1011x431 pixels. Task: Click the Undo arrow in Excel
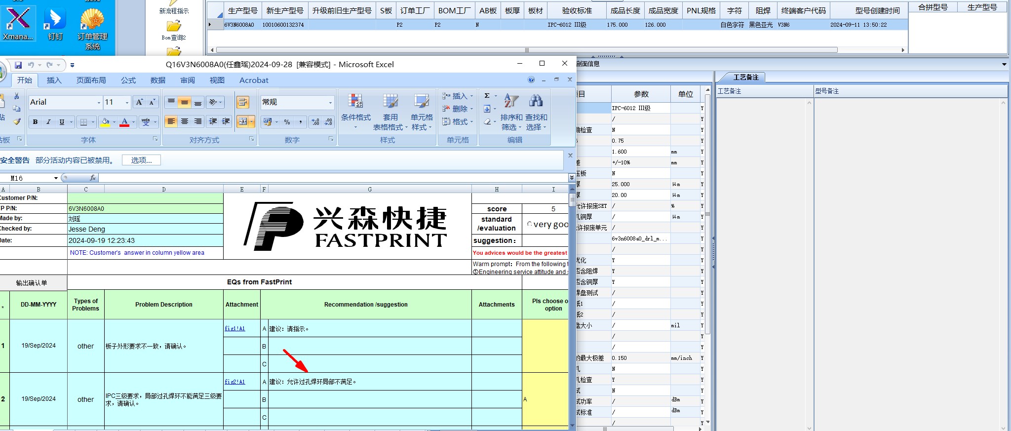(x=31, y=65)
